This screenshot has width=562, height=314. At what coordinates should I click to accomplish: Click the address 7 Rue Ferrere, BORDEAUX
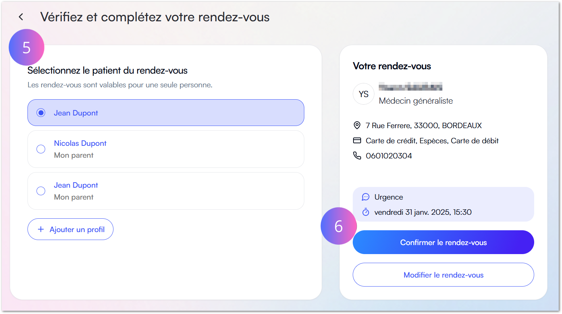point(424,125)
